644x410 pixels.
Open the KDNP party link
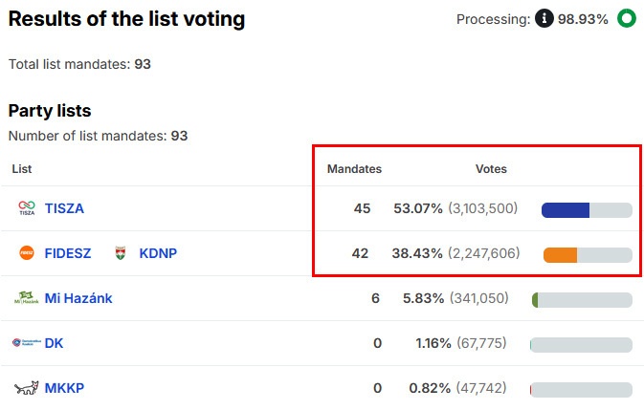pos(158,253)
